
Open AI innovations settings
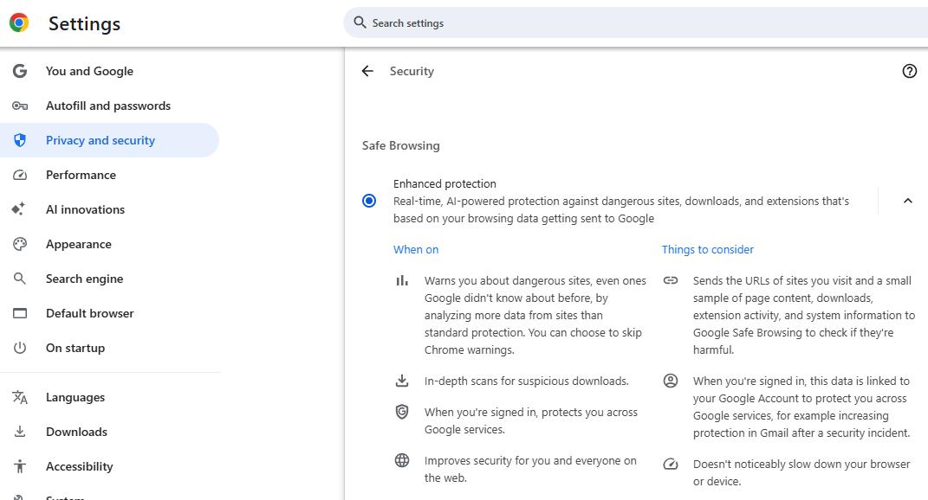109,209
